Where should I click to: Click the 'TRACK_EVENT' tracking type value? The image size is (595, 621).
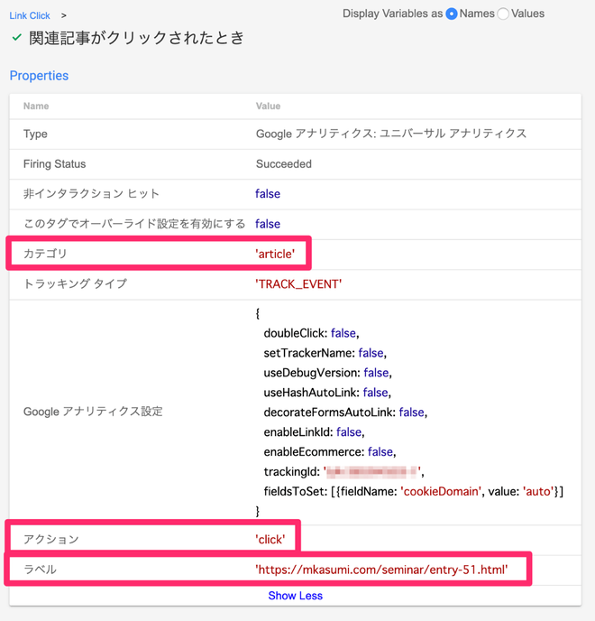(x=298, y=283)
